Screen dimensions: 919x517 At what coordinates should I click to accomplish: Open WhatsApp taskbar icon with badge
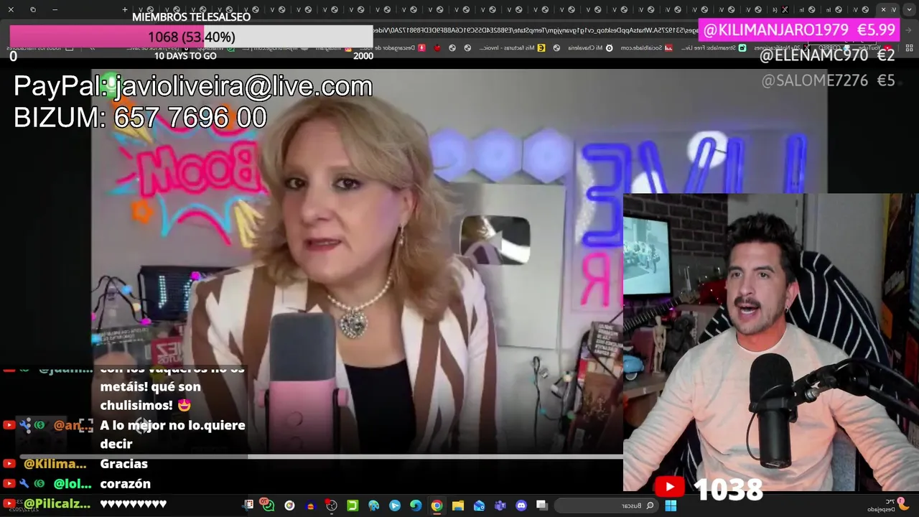click(x=268, y=505)
